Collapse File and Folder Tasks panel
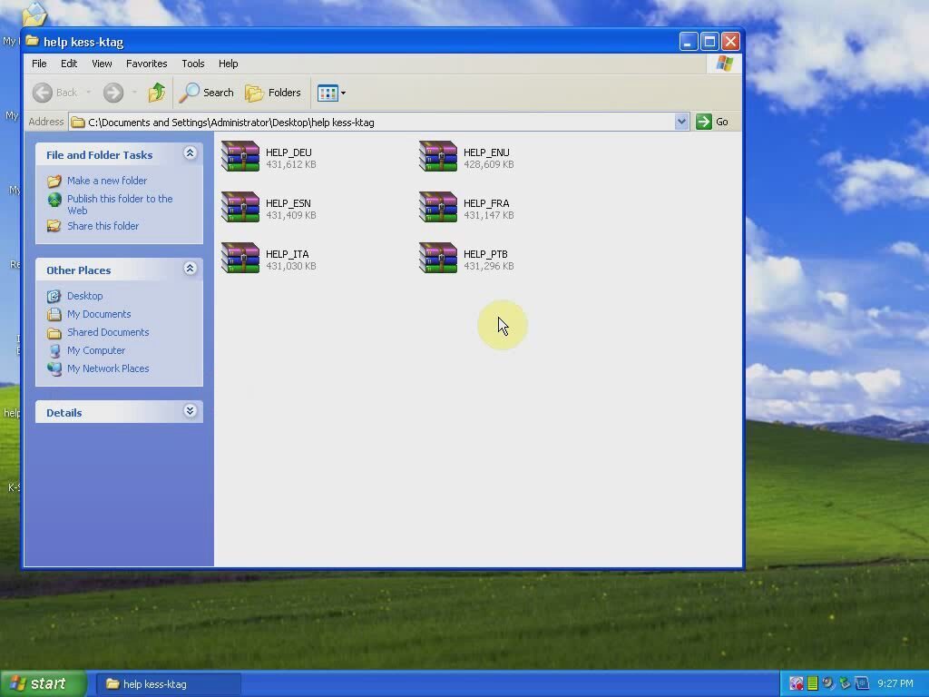929x697 pixels. (191, 153)
